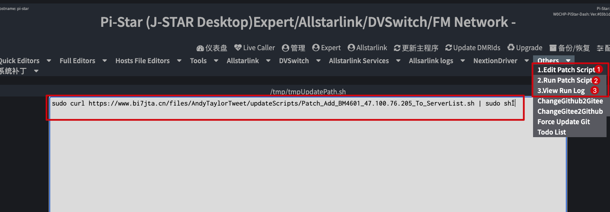Click the dashboard gauge icon

point(200,48)
